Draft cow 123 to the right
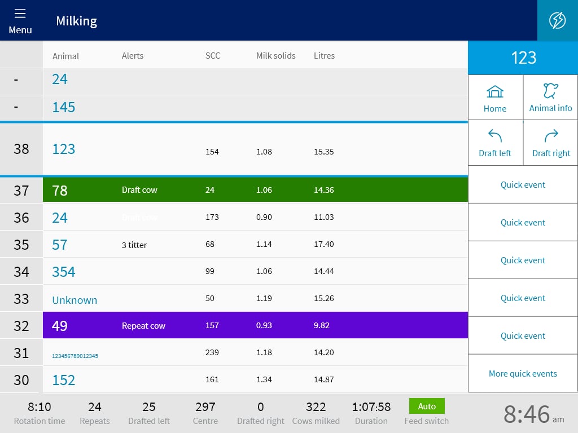 pos(550,142)
